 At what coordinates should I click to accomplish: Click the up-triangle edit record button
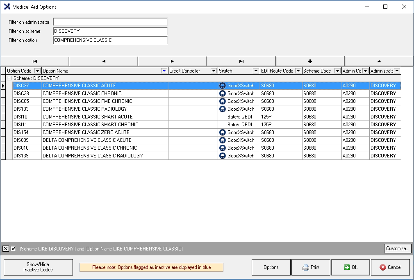click(379, 61)
